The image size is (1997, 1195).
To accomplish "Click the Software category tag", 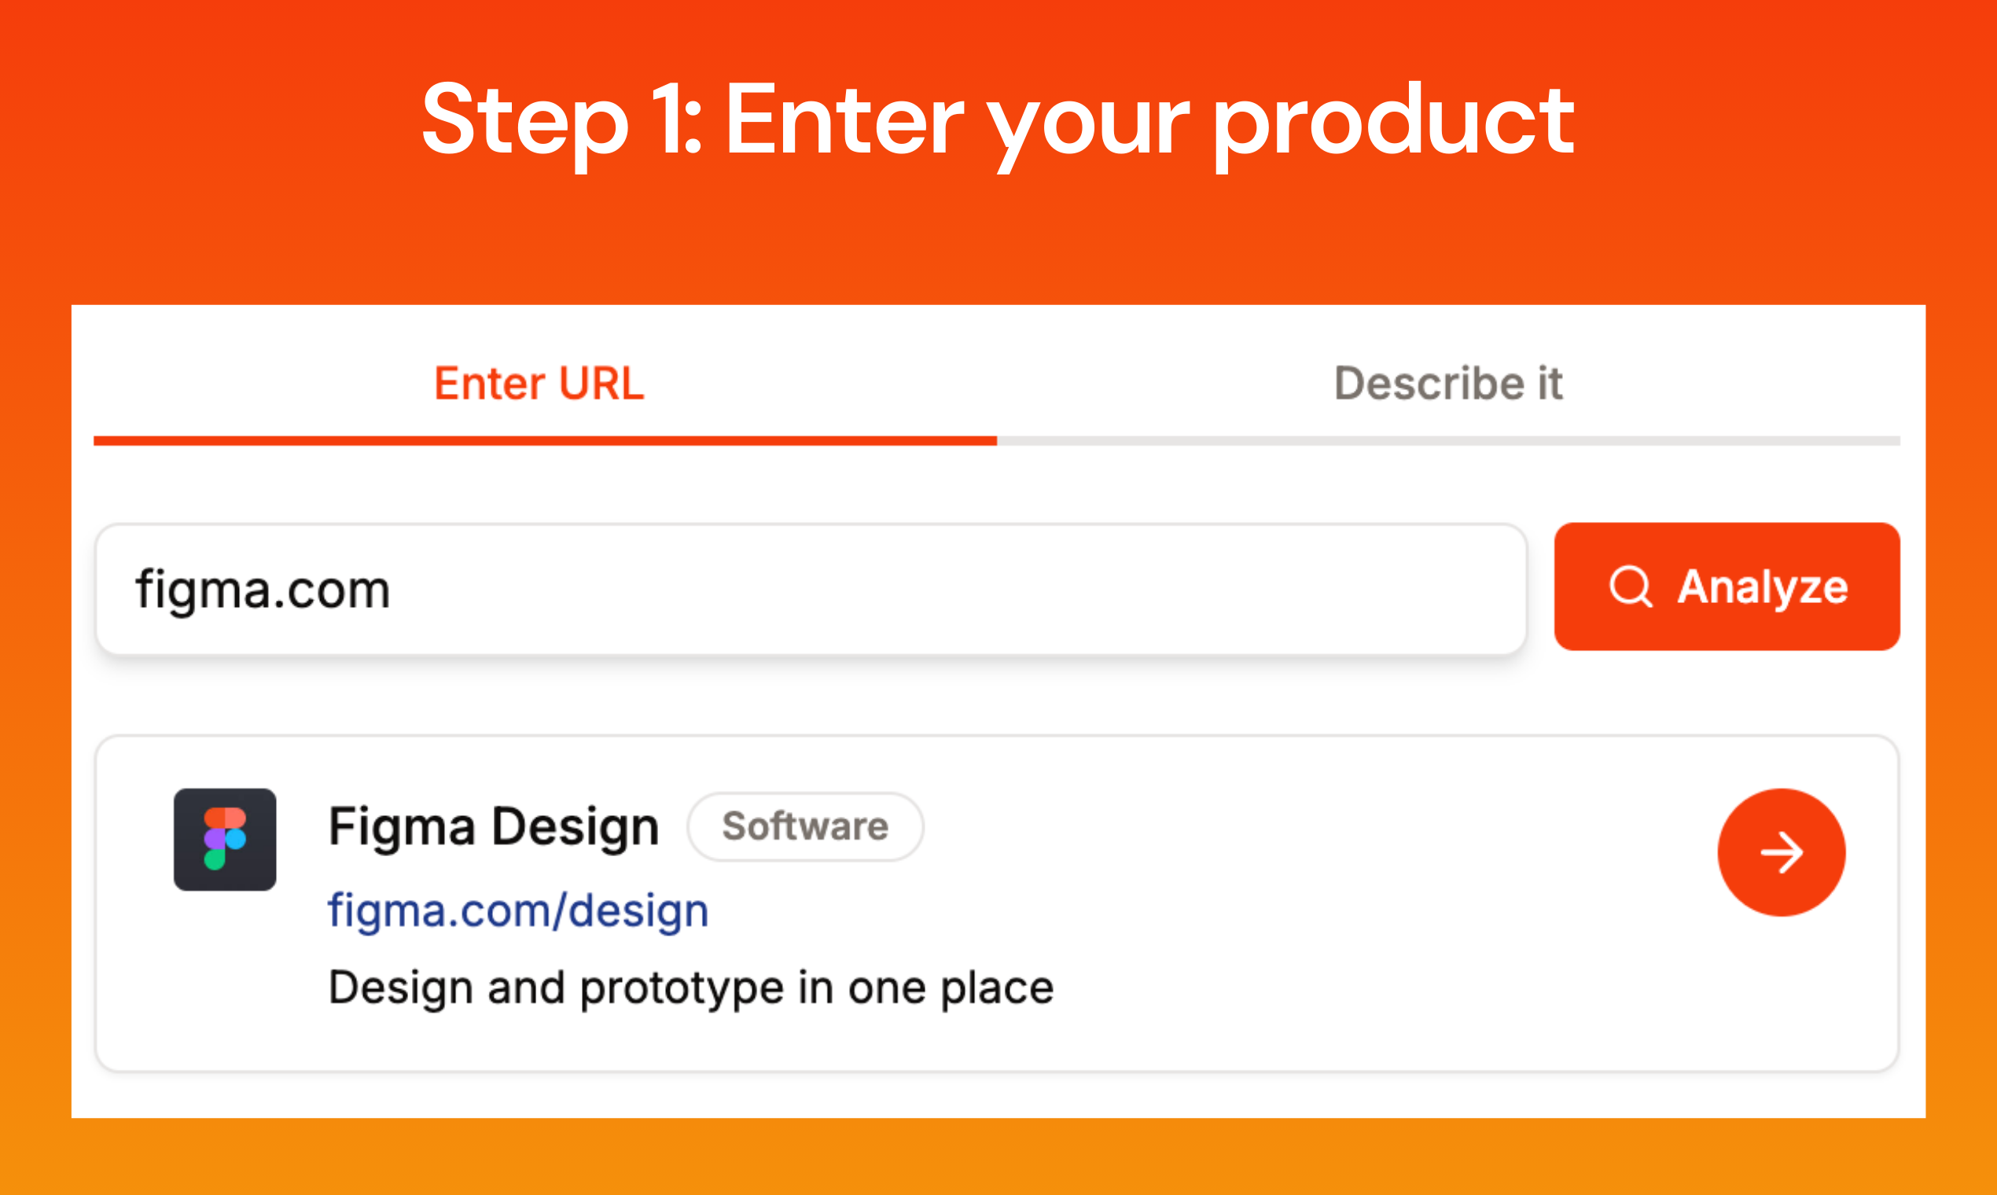I will 805,826.
